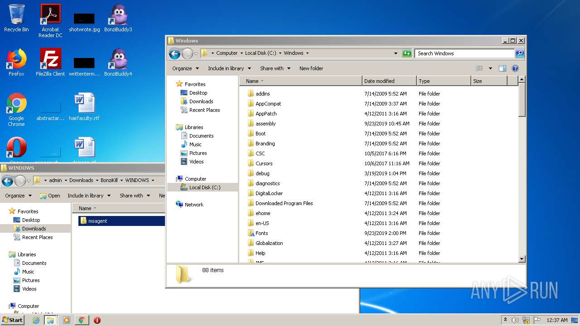This screenshot has height=326, width=580.
Task: Select Desktop under Favorites in Windows window
Action: (x=198, y=93)
